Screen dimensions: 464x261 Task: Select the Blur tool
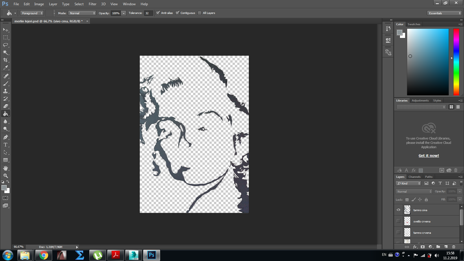click(x=6, y=121)
